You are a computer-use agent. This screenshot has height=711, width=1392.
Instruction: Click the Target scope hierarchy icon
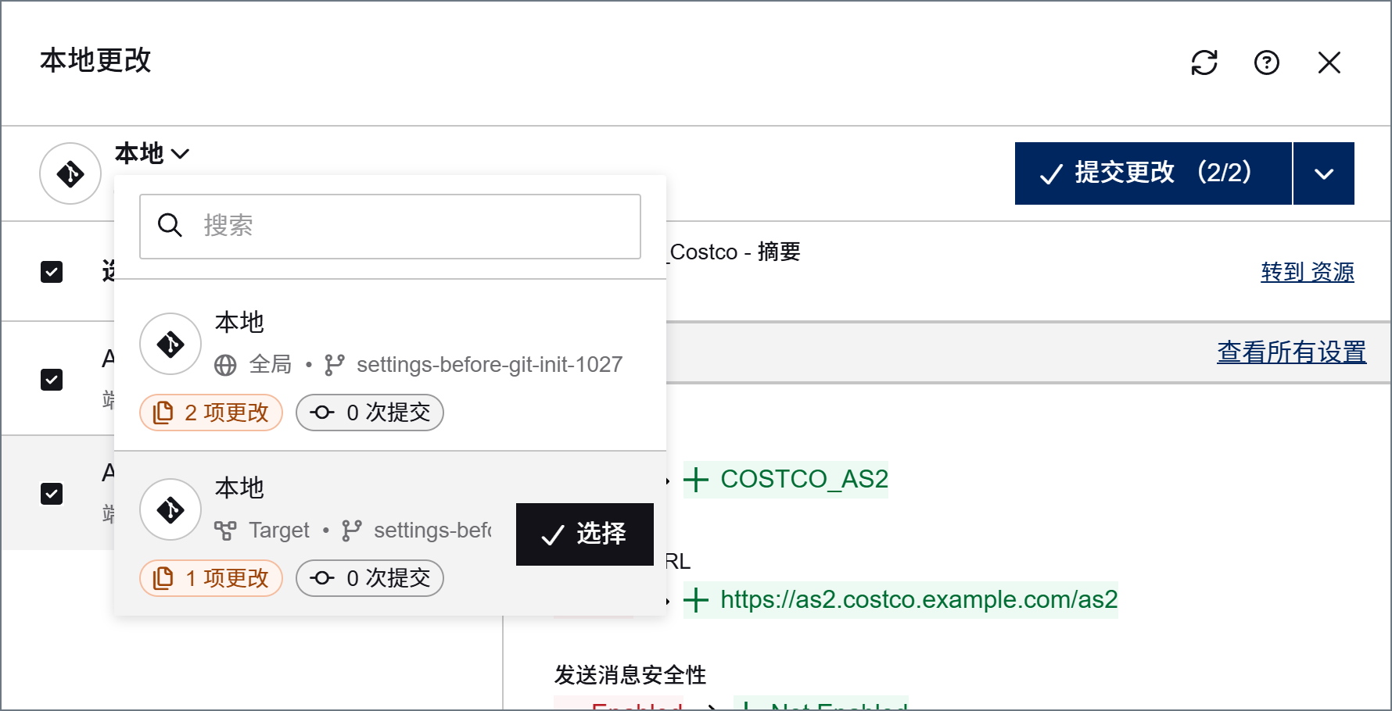point(225,531)
